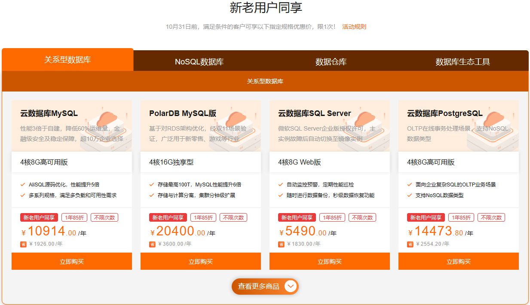Click 存储最高100T，MySQL性能提升6倍 feature line
Screen dimensions: 530x305
pyautogui.click(x=199, y=185)
